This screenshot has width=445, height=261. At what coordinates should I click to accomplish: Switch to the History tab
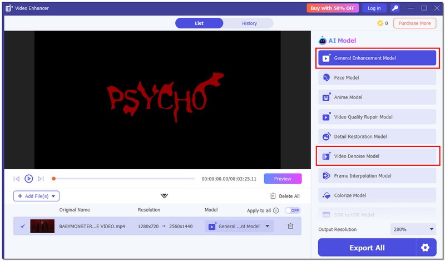249,23
